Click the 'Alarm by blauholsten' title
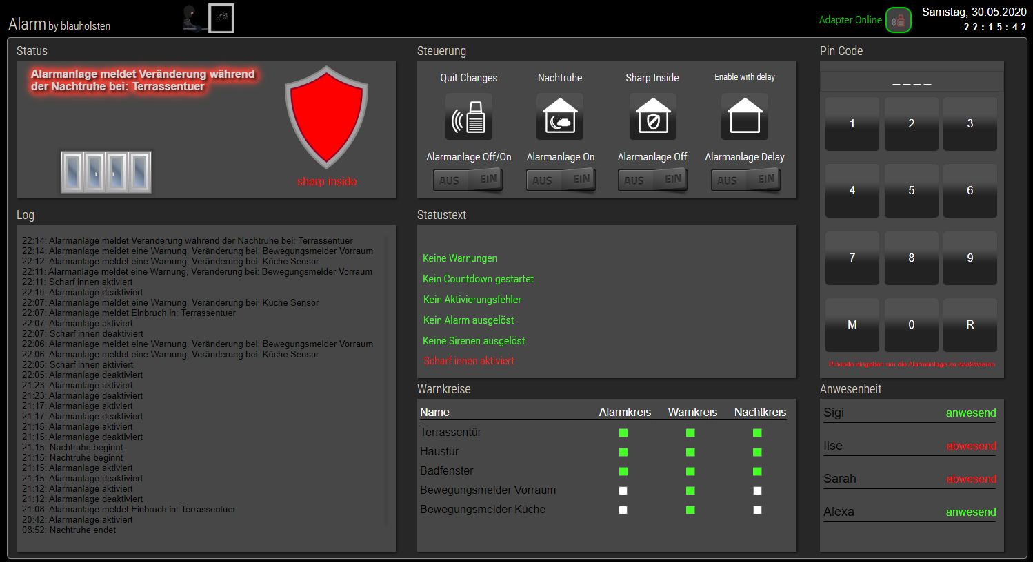 59,24
